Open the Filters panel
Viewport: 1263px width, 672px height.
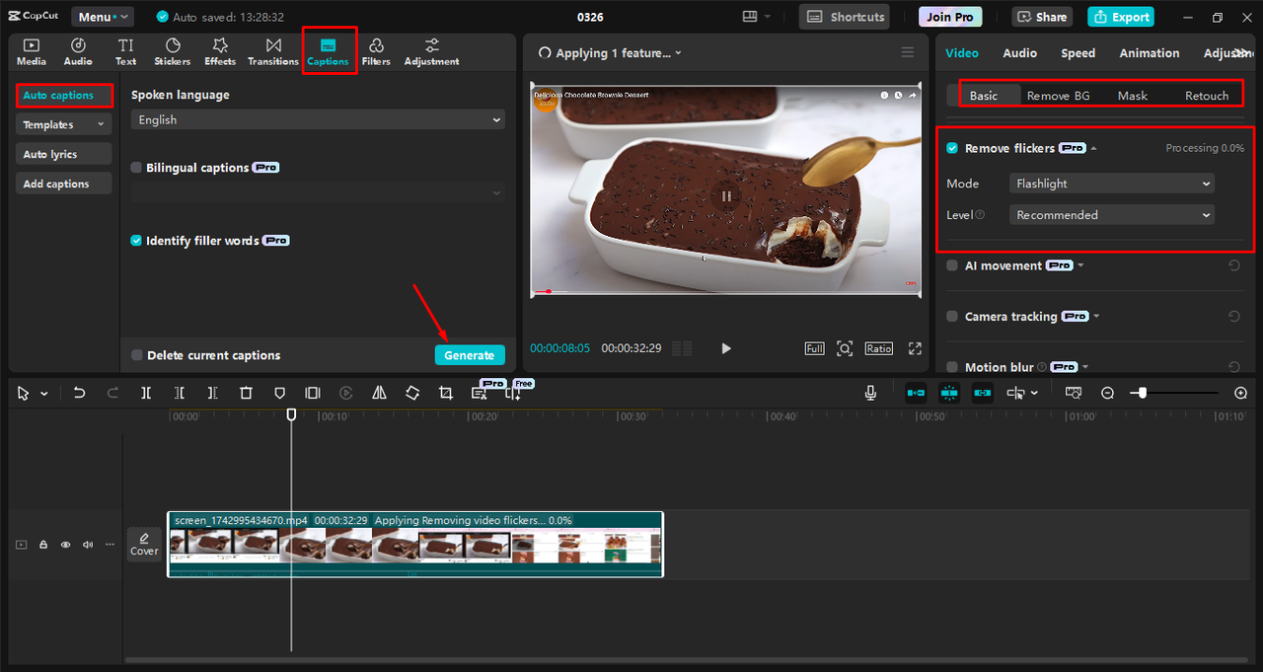click(375, 51)
